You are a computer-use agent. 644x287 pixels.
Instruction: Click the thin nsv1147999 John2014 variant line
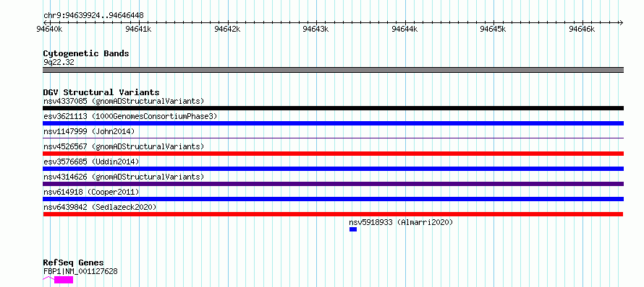[333, 138]
